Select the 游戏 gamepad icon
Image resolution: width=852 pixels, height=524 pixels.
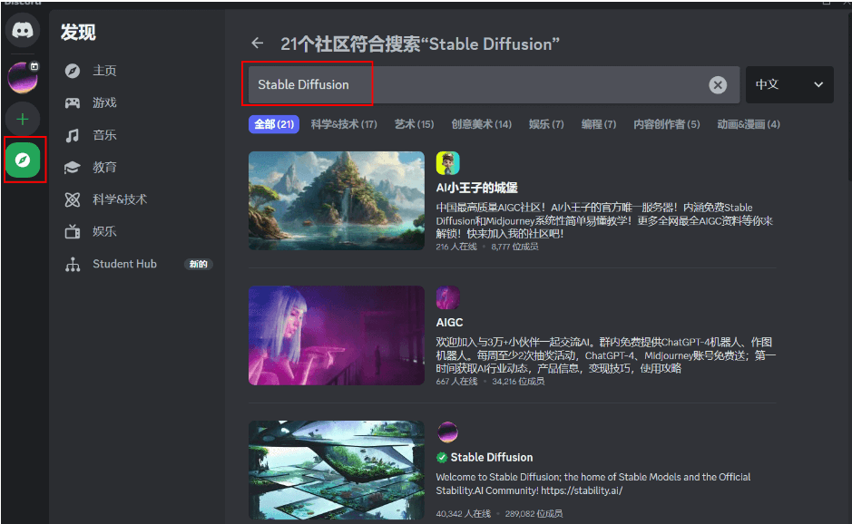[73, 103]
